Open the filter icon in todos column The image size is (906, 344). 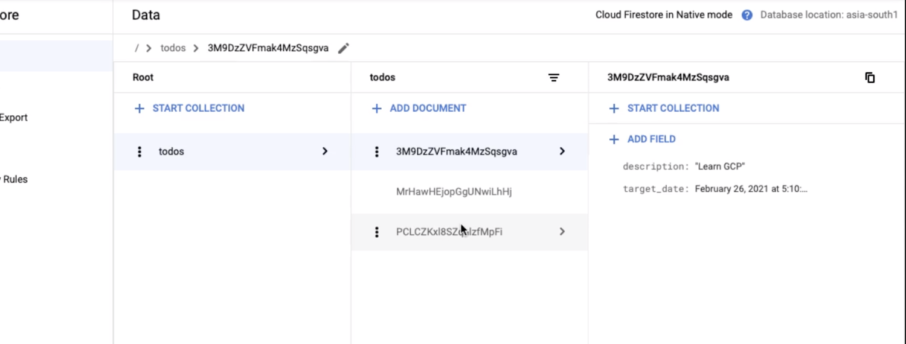point(553,78)
